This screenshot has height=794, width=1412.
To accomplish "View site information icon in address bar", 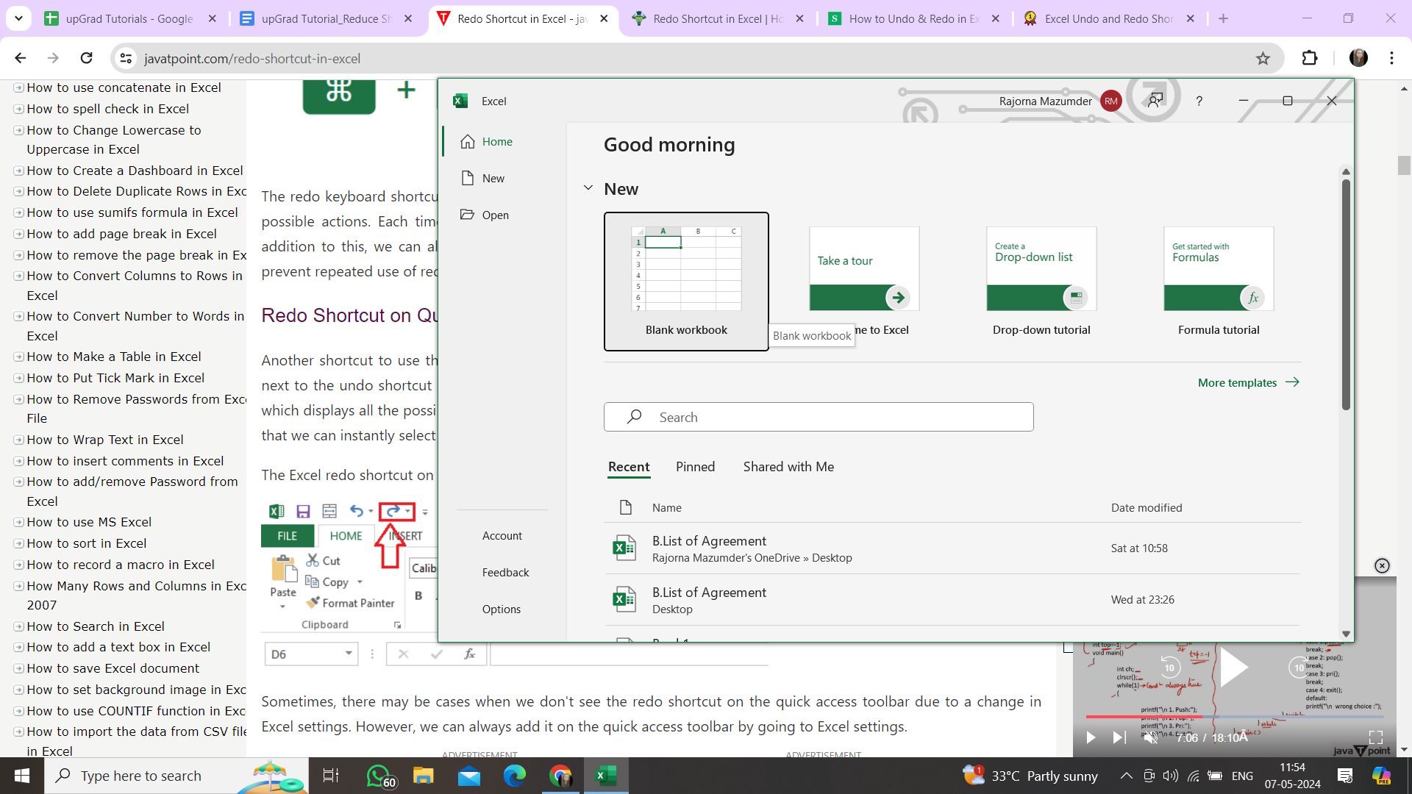I will pyautogui.click(x=126, y=58).
